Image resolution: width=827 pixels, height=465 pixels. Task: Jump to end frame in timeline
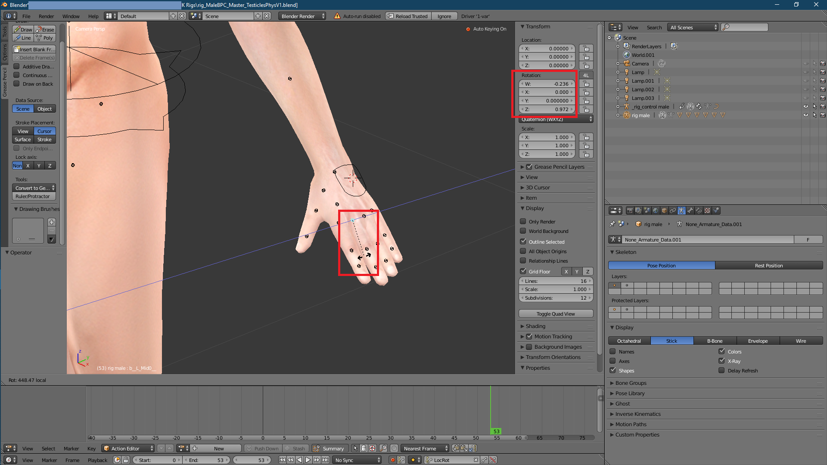pos(325,460)
